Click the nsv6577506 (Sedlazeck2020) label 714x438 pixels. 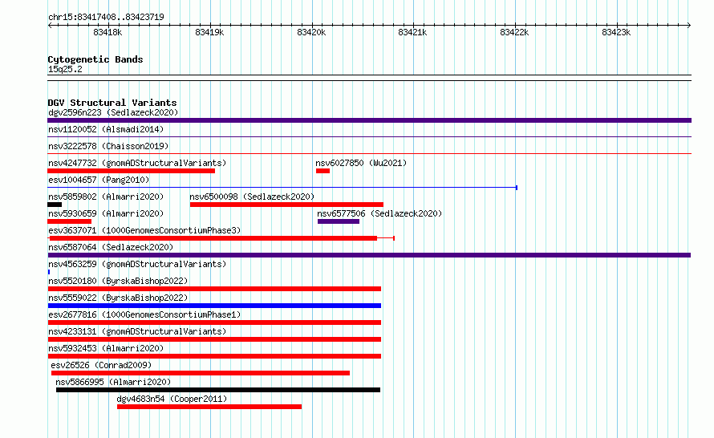379,213
